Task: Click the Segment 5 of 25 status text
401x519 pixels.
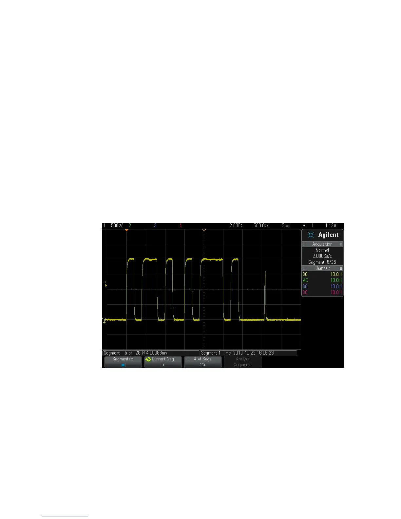Action: [x=135, y=353]
